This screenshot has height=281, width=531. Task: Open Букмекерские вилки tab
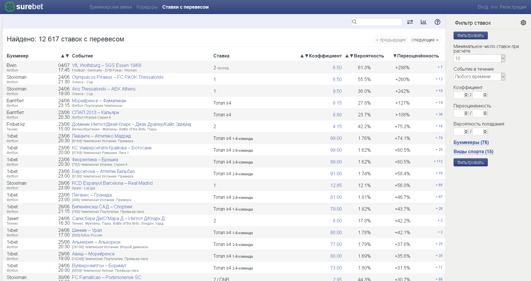pyautogui.click(x=111, y=7)
